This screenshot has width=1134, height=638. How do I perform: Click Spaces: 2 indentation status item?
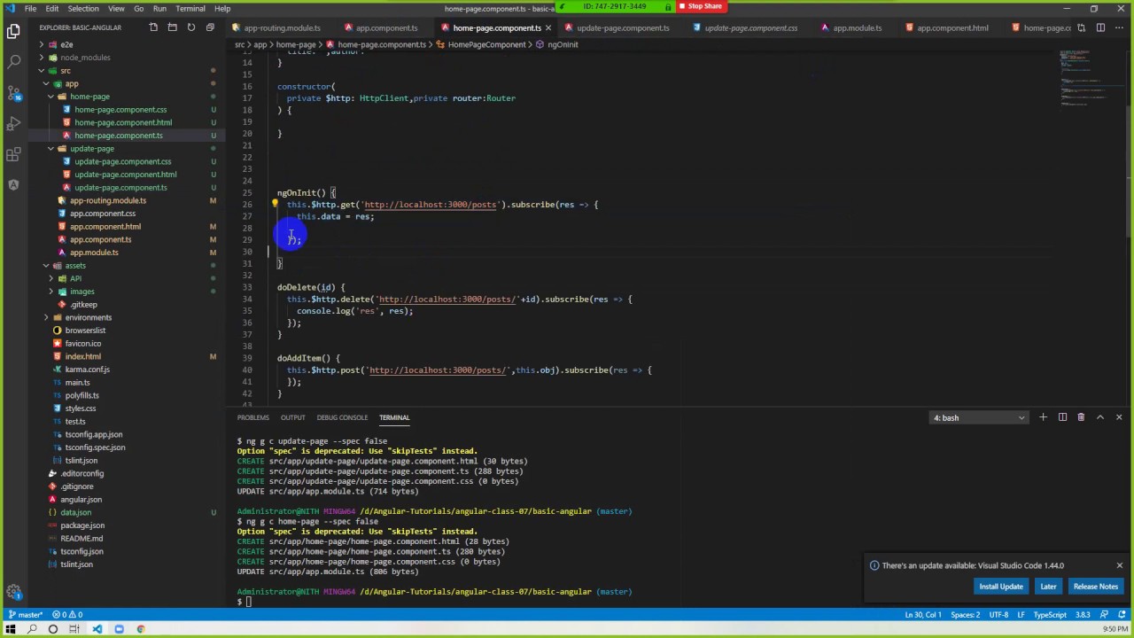[x=965, y=615]
